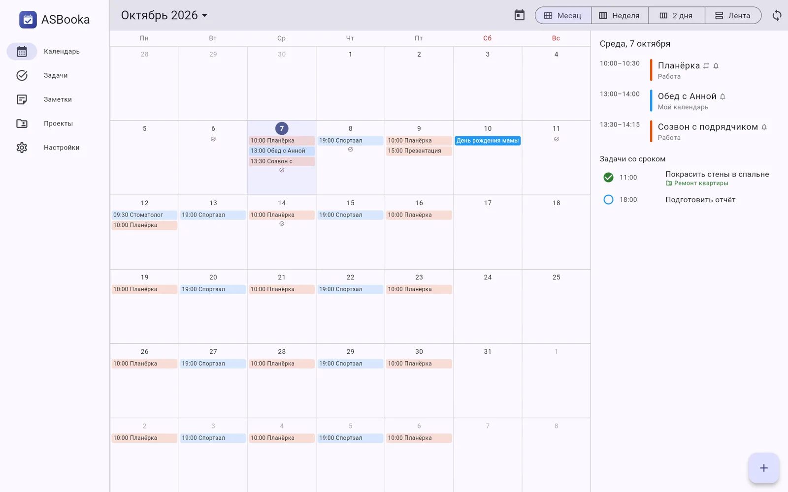Click Подготовить отчёт task title
The width and height of the screenshot is (788, 492).
(x=700, y=200)
